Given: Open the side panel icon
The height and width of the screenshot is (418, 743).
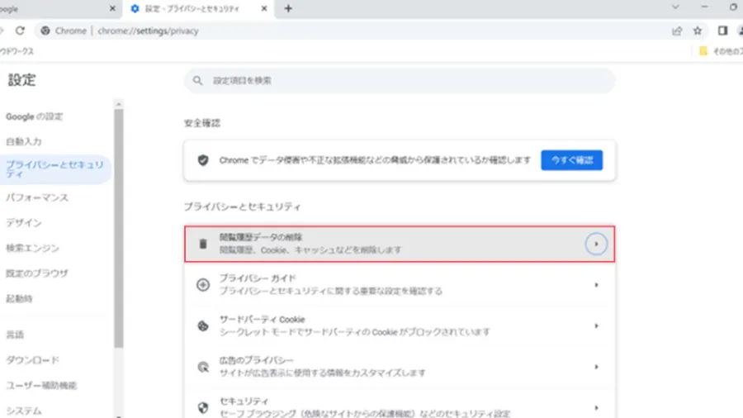Looking at the screenshot, I should click(722, 31).
